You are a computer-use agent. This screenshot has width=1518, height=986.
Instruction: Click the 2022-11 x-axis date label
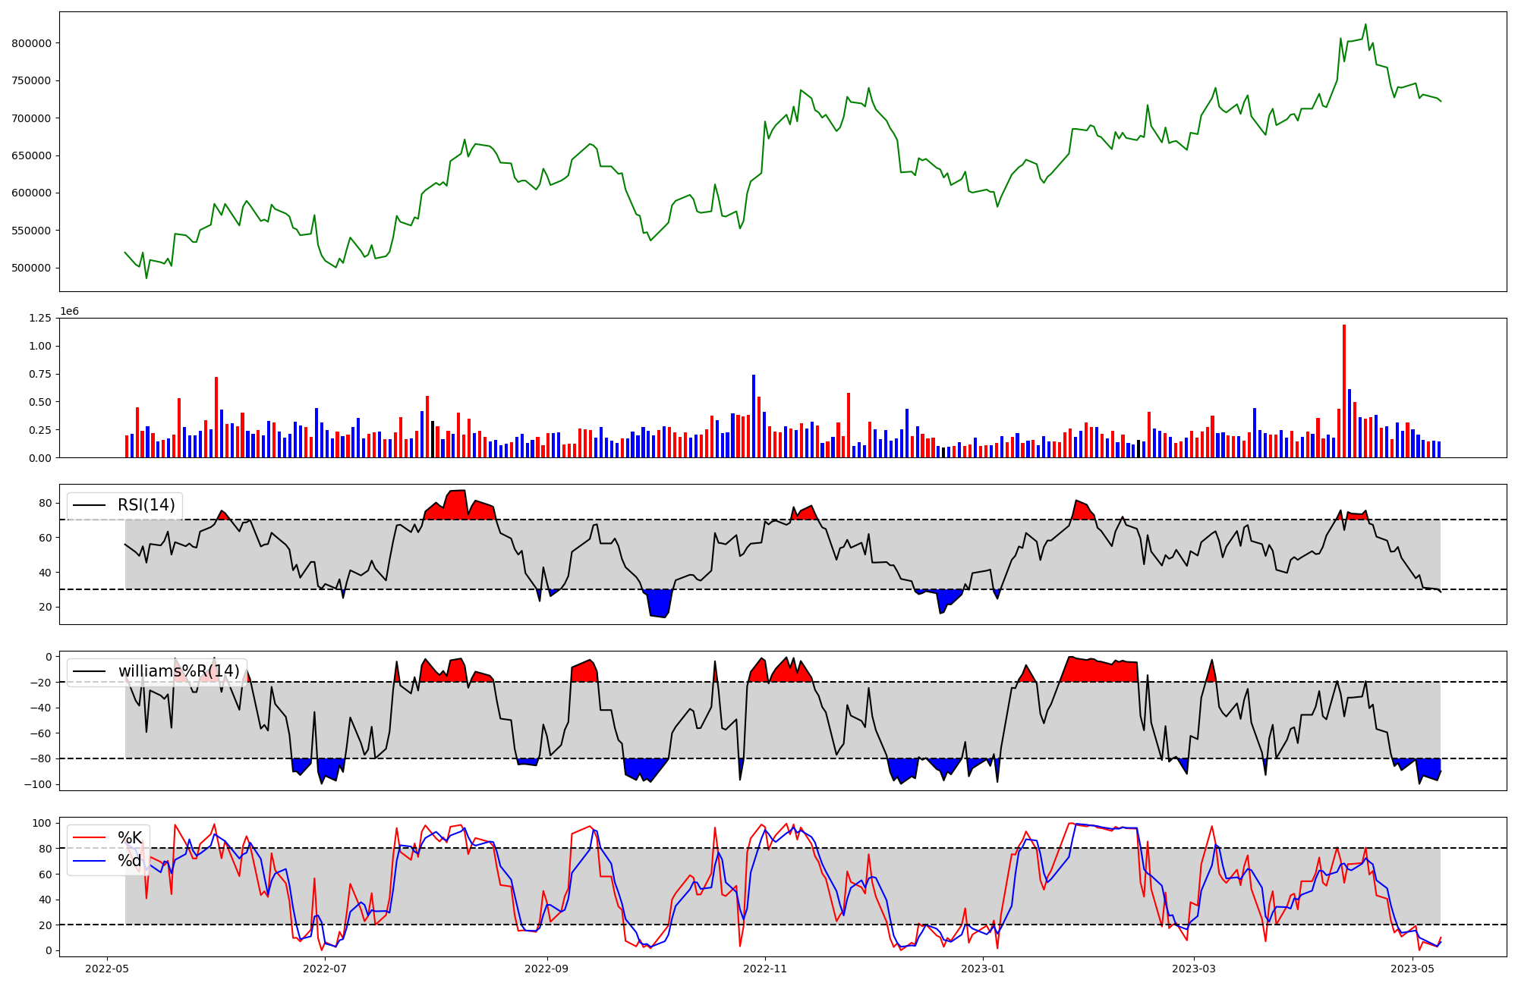(765, 969)
